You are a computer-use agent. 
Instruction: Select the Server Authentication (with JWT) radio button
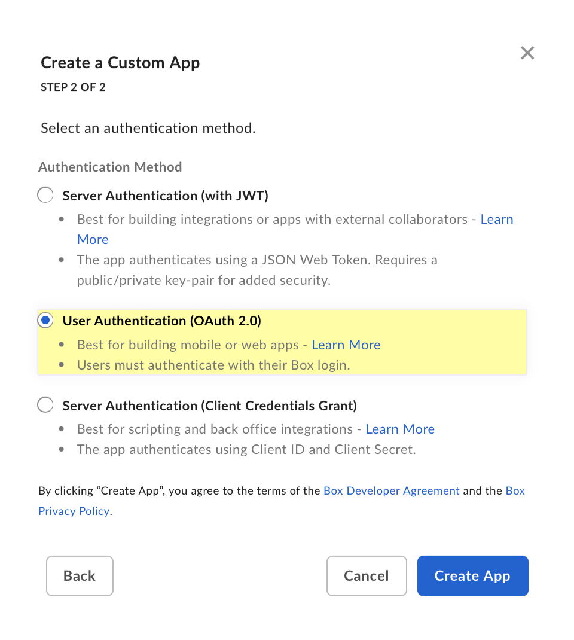coord(45,195)
